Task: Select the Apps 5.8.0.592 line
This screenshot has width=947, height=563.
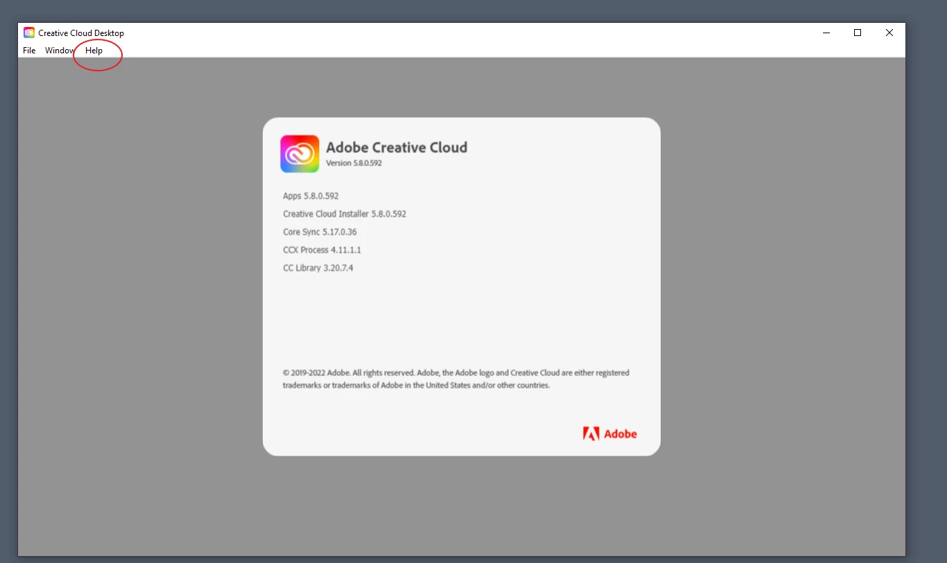Action: 311,196
